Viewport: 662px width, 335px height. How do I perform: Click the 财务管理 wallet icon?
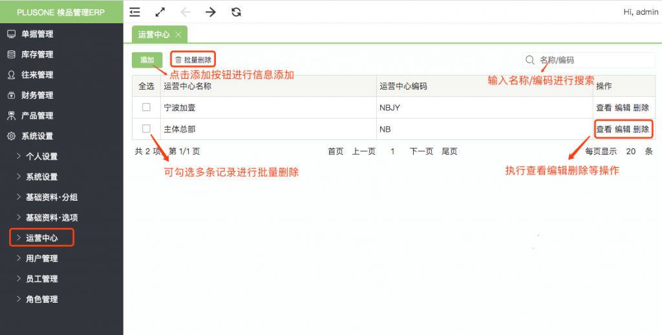point(12,96)
